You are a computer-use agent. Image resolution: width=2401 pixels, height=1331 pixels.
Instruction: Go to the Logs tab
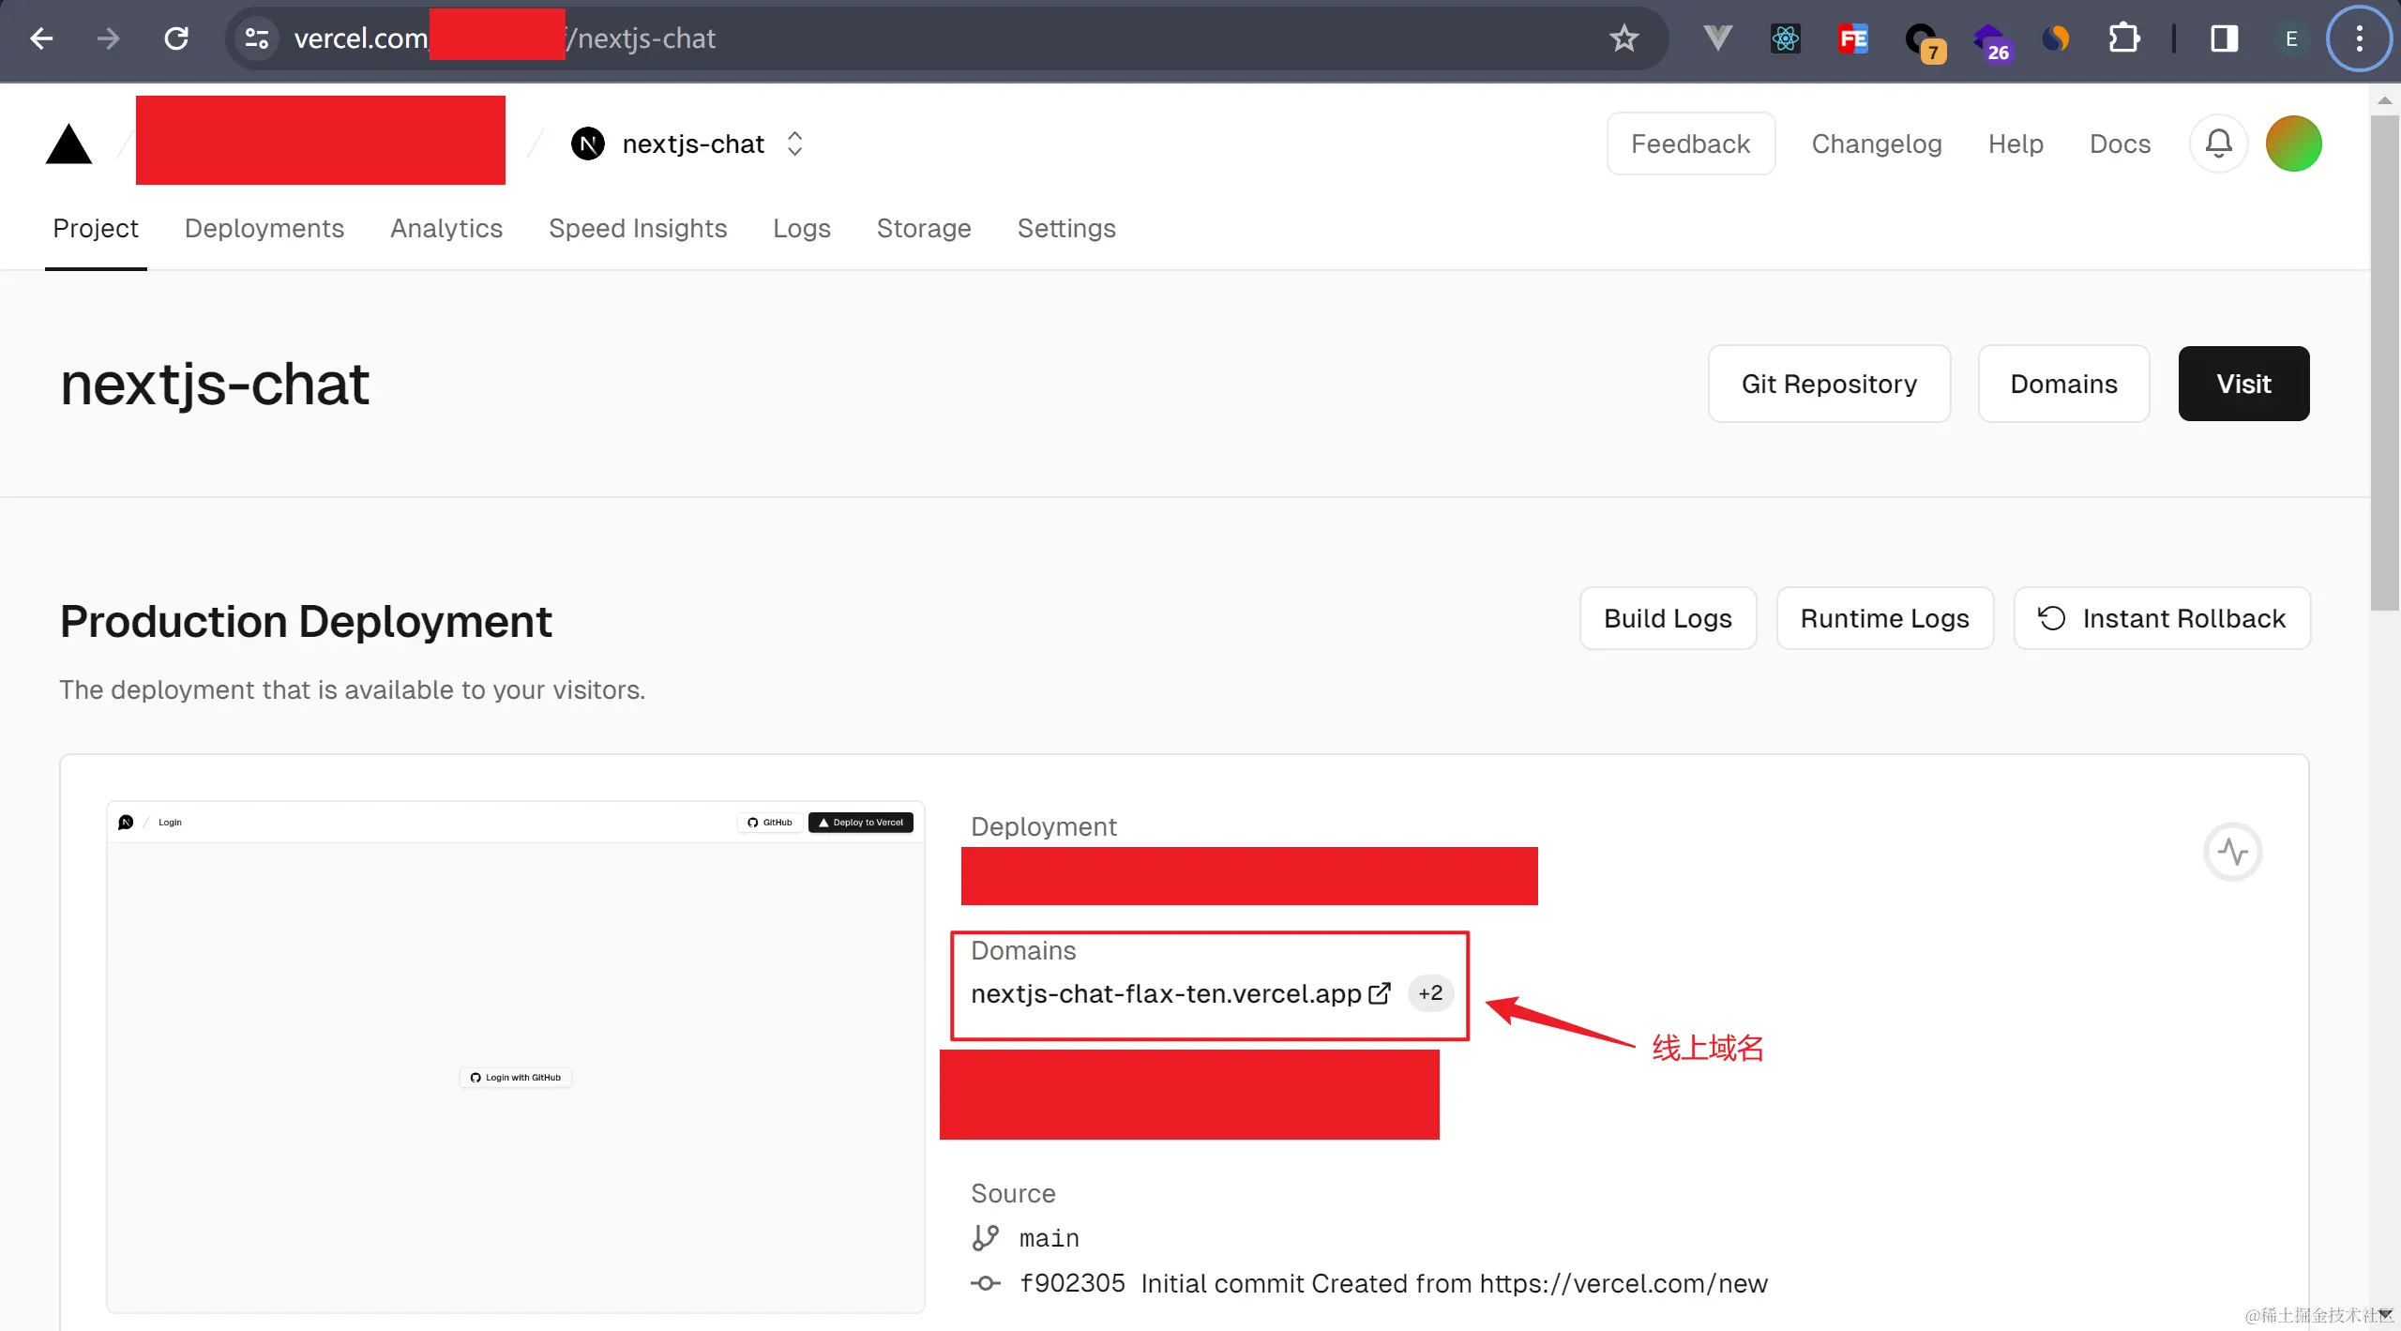[802, 229]
